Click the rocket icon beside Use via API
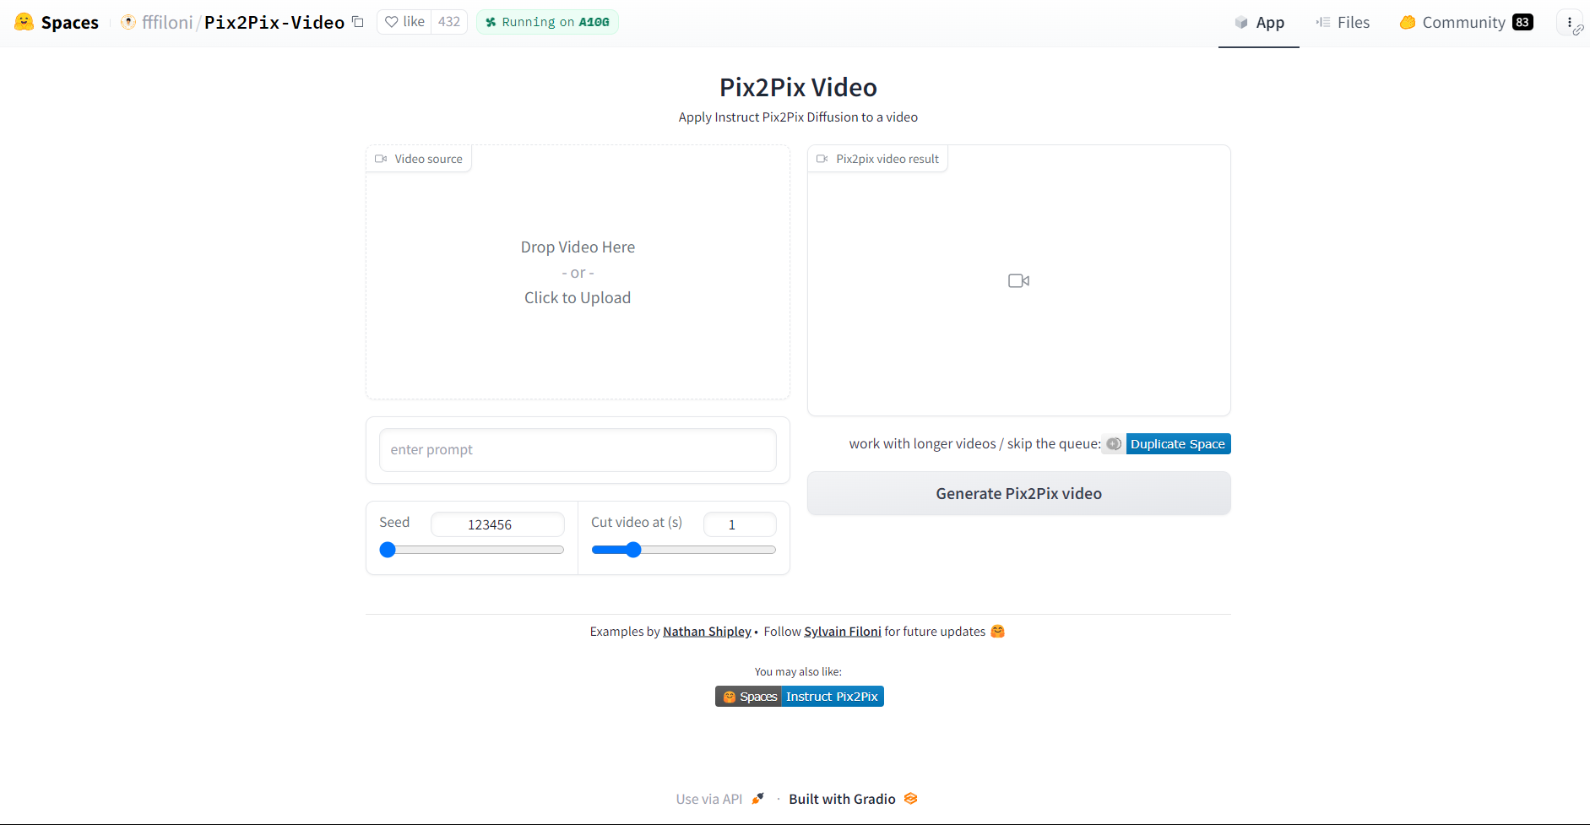Viewport: 1590px width, 825px height. coord(758,799)
